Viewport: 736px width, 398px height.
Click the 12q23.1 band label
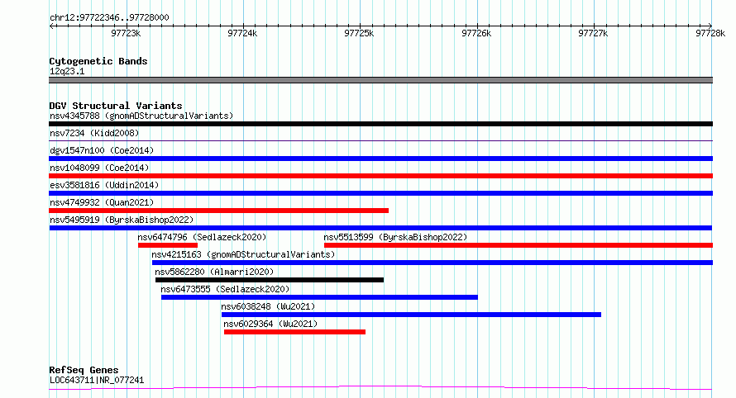(67, 71)
